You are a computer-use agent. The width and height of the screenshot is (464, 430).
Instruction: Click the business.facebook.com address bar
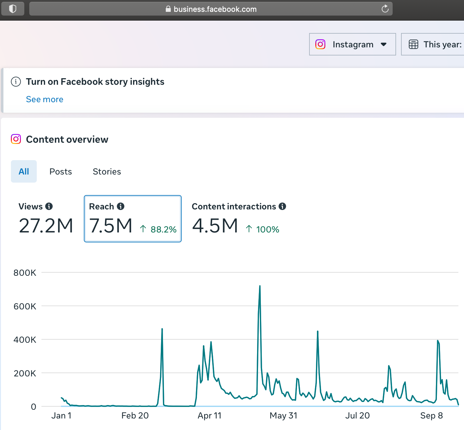point(215,9)
